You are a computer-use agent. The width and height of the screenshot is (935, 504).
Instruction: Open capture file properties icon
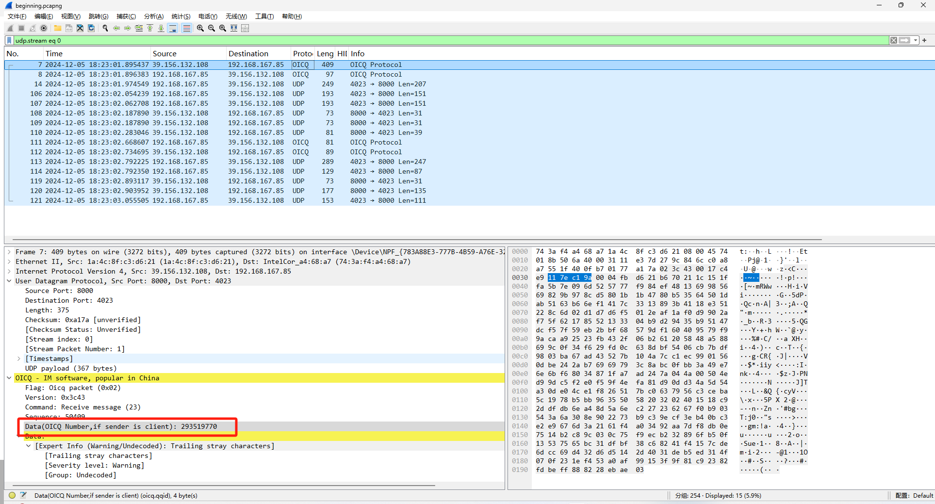[23, 495]
